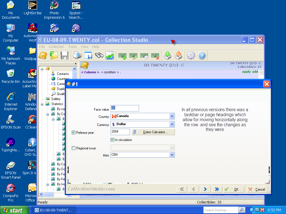The width and height of the screenshot is (286, 214).
Task: Collapse the By Co... statistics tree node
Action: 47,114
